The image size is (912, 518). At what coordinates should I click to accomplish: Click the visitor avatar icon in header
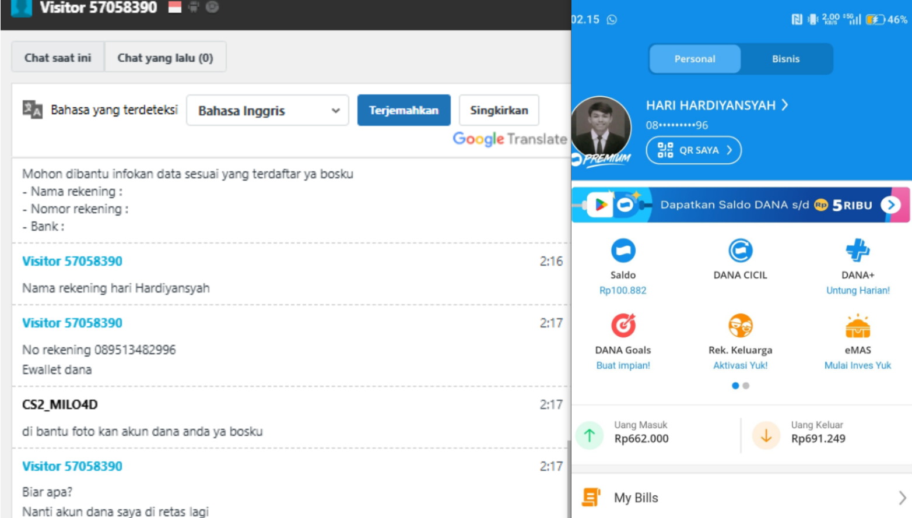[22, 8]
